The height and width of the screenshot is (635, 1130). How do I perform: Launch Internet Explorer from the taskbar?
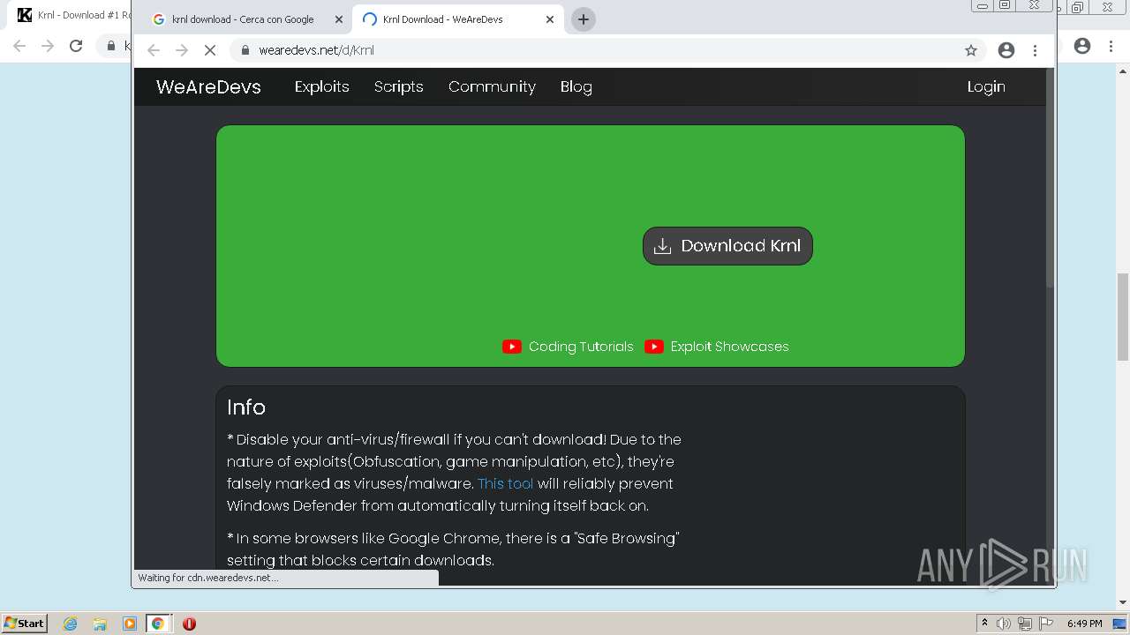(x=71, y=624)
